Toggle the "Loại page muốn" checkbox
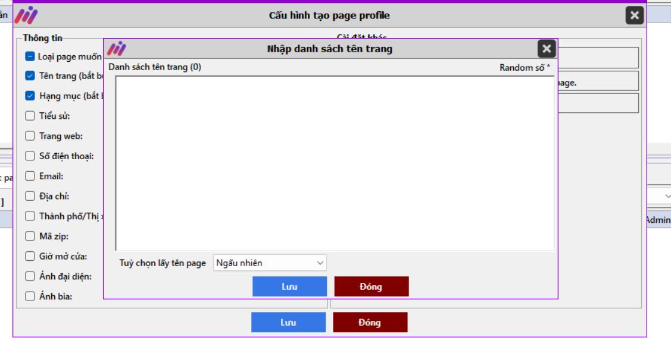This screenshot has width=671, height=341. click(30, 57)
